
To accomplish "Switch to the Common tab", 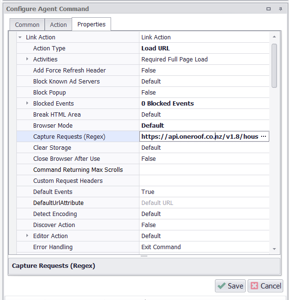I will pyautogui.click(x=27, y=25).
